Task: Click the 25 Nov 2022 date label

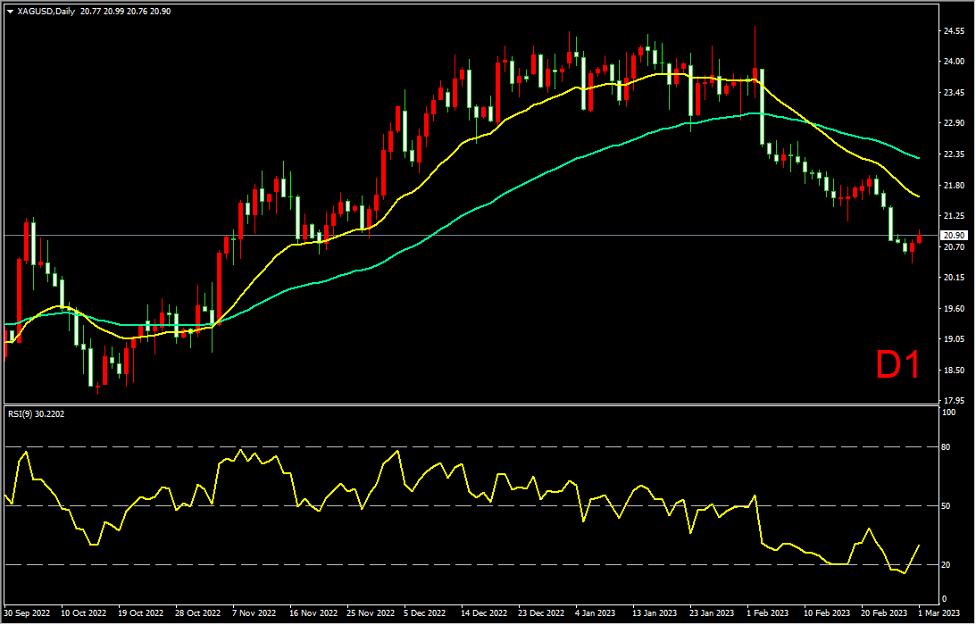Action: (369, 613)
